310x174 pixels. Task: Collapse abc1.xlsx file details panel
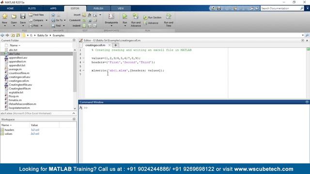pos(74,114)
